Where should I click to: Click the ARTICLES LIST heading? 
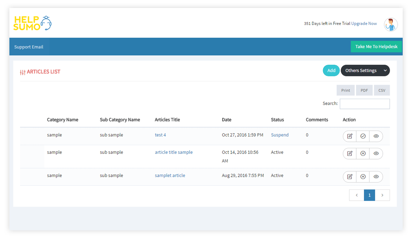[43, 72]
